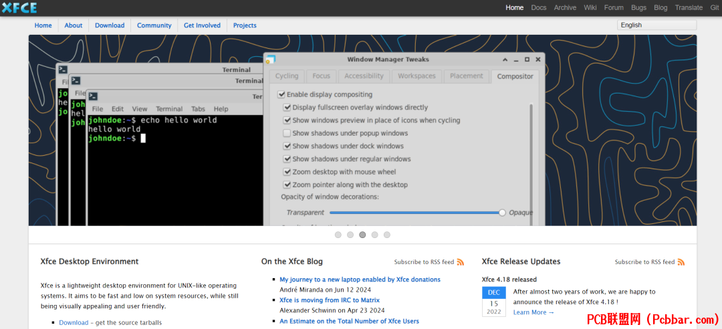Open Download in the site navigation bar
The height and width of the screenshot is (329, 722).
(x=110, y=25)
